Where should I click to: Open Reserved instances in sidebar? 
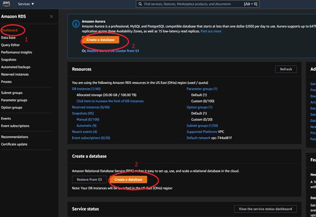click(x=15, y=75)
